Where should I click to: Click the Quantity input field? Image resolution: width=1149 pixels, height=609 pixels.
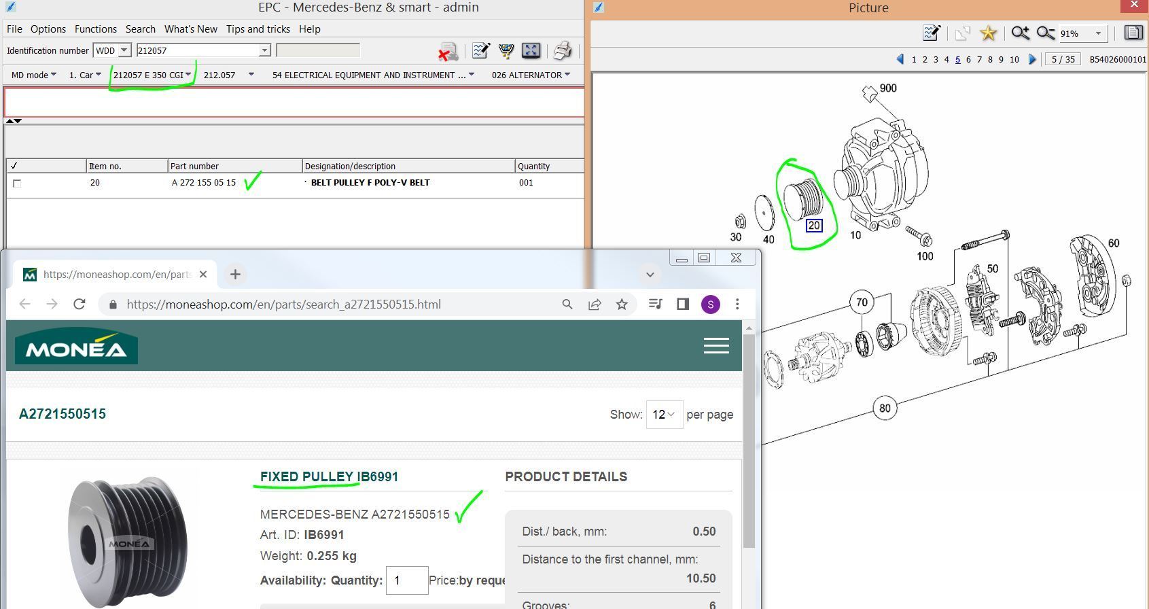[x=406, y=580]
